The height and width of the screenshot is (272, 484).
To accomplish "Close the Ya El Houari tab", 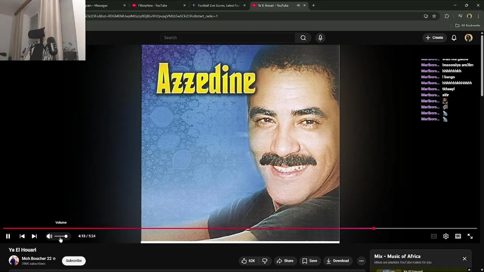I will (x=304, y=5).
